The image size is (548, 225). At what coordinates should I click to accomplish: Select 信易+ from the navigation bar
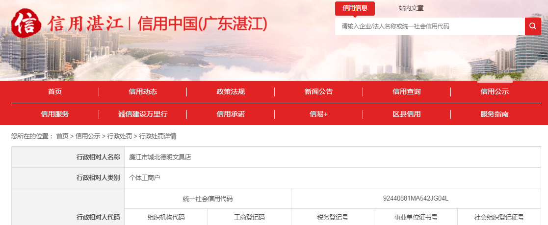tap(318, 114)
